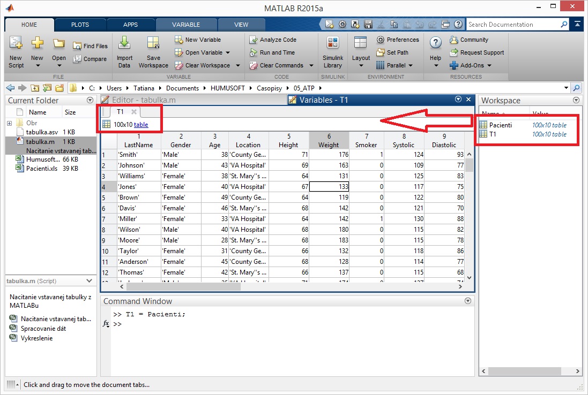Open the address bar path history dropdown
Viewport: 588px width, 395px height.
(566, 88)
